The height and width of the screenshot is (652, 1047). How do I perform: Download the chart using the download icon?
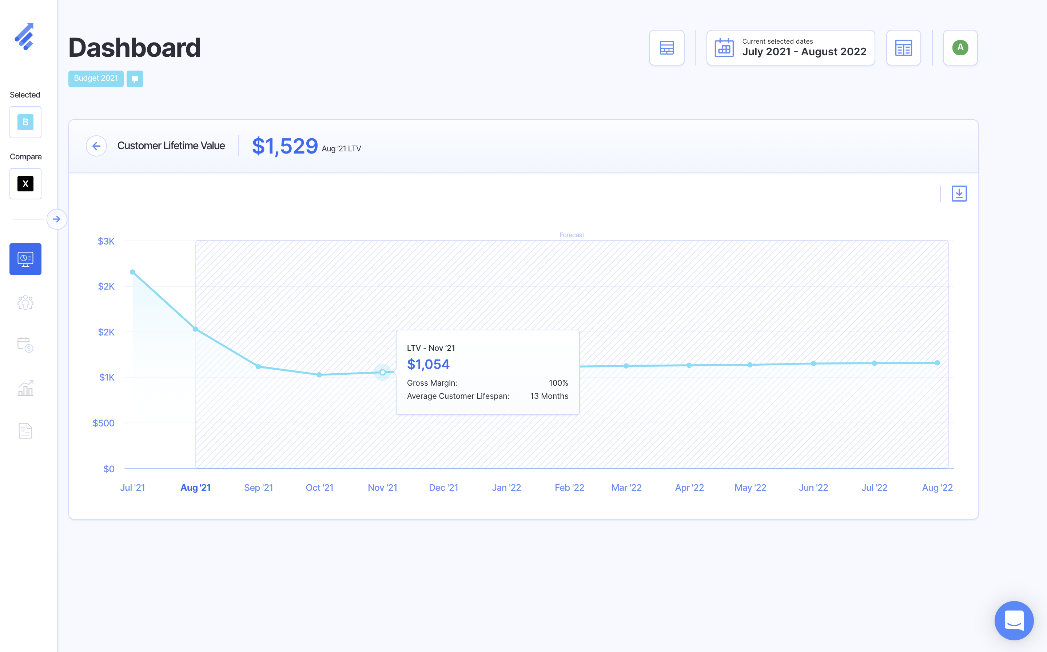click(x=959, y=194)
